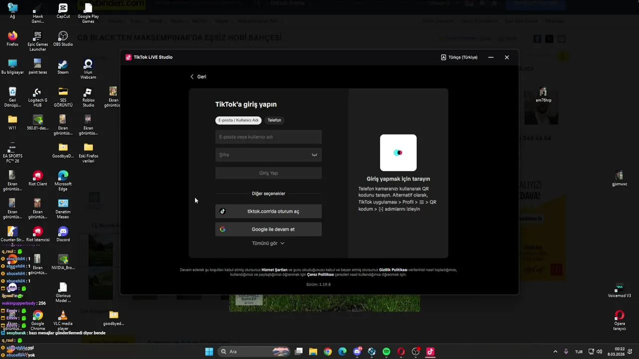The height and width of the screenshot is (359, 639).
Task: Show hidden system tray icons
Action: point(555,352)
